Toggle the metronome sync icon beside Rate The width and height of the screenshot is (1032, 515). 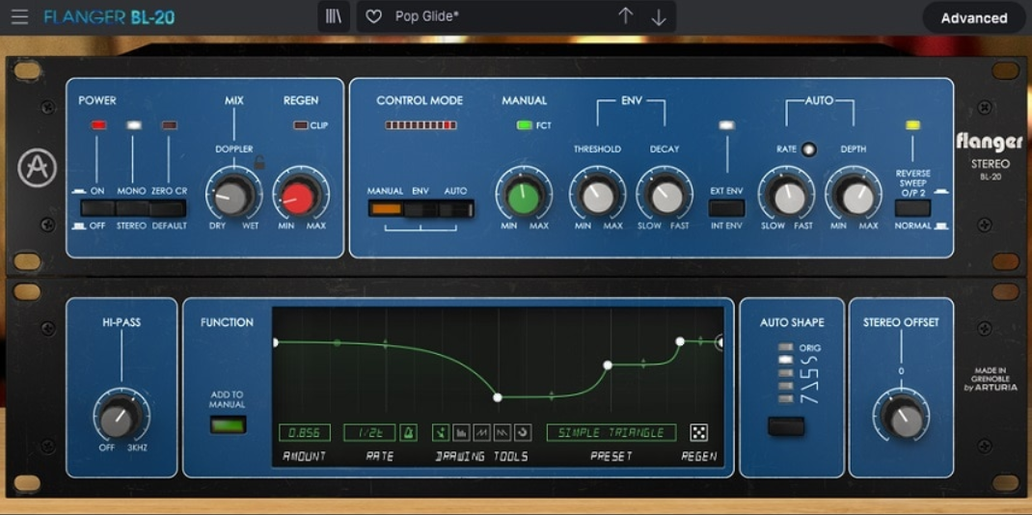point(408,433)
